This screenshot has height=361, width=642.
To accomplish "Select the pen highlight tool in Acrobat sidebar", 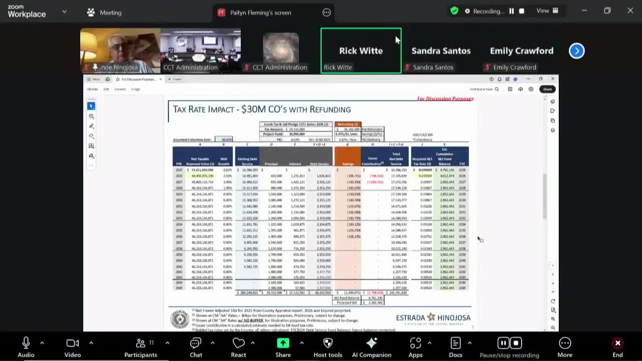I will 91,126.
